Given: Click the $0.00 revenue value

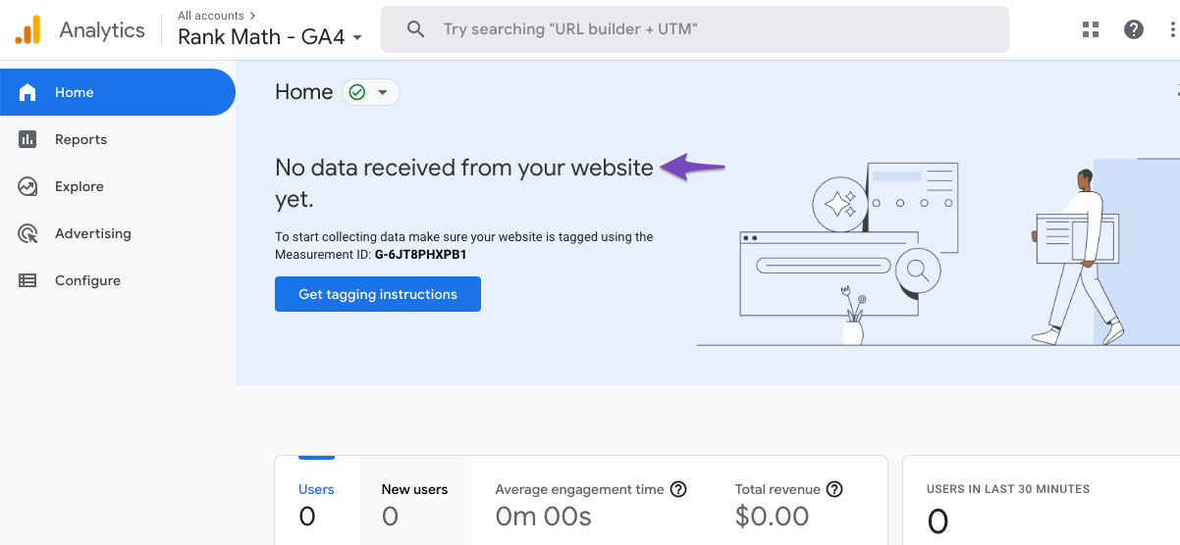Looking at the screenshot, I should tap(772, 517).
